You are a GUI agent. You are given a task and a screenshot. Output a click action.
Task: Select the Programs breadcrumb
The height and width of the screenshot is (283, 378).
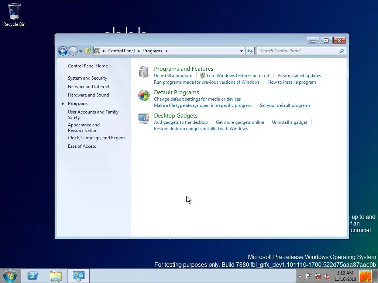pyautogui.click(x=152, y=51)
